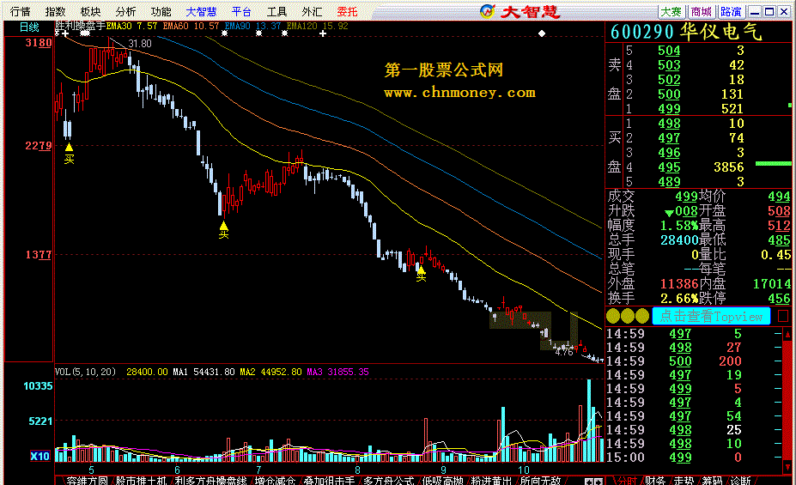Click the third yellow circle indicator
796x485 pixels.
click(642, 316)
